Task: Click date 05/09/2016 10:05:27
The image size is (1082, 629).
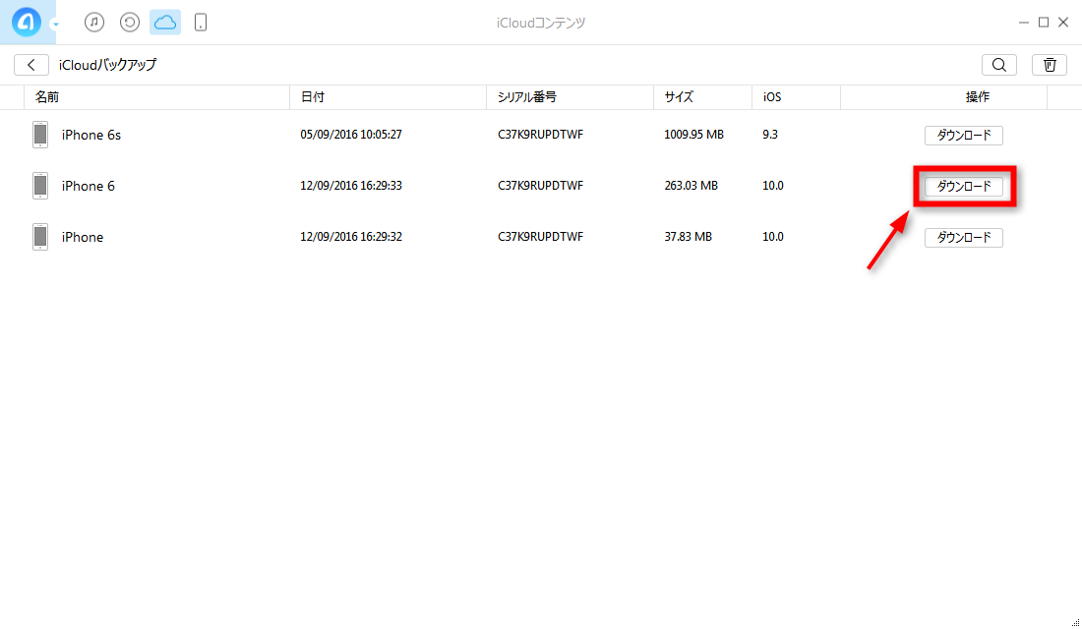Action: (351, 135)
